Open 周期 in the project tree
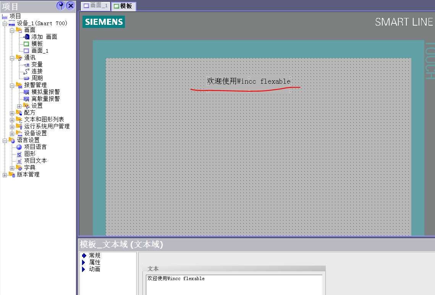This screenshot has height=295, width=435. [37, 78]
